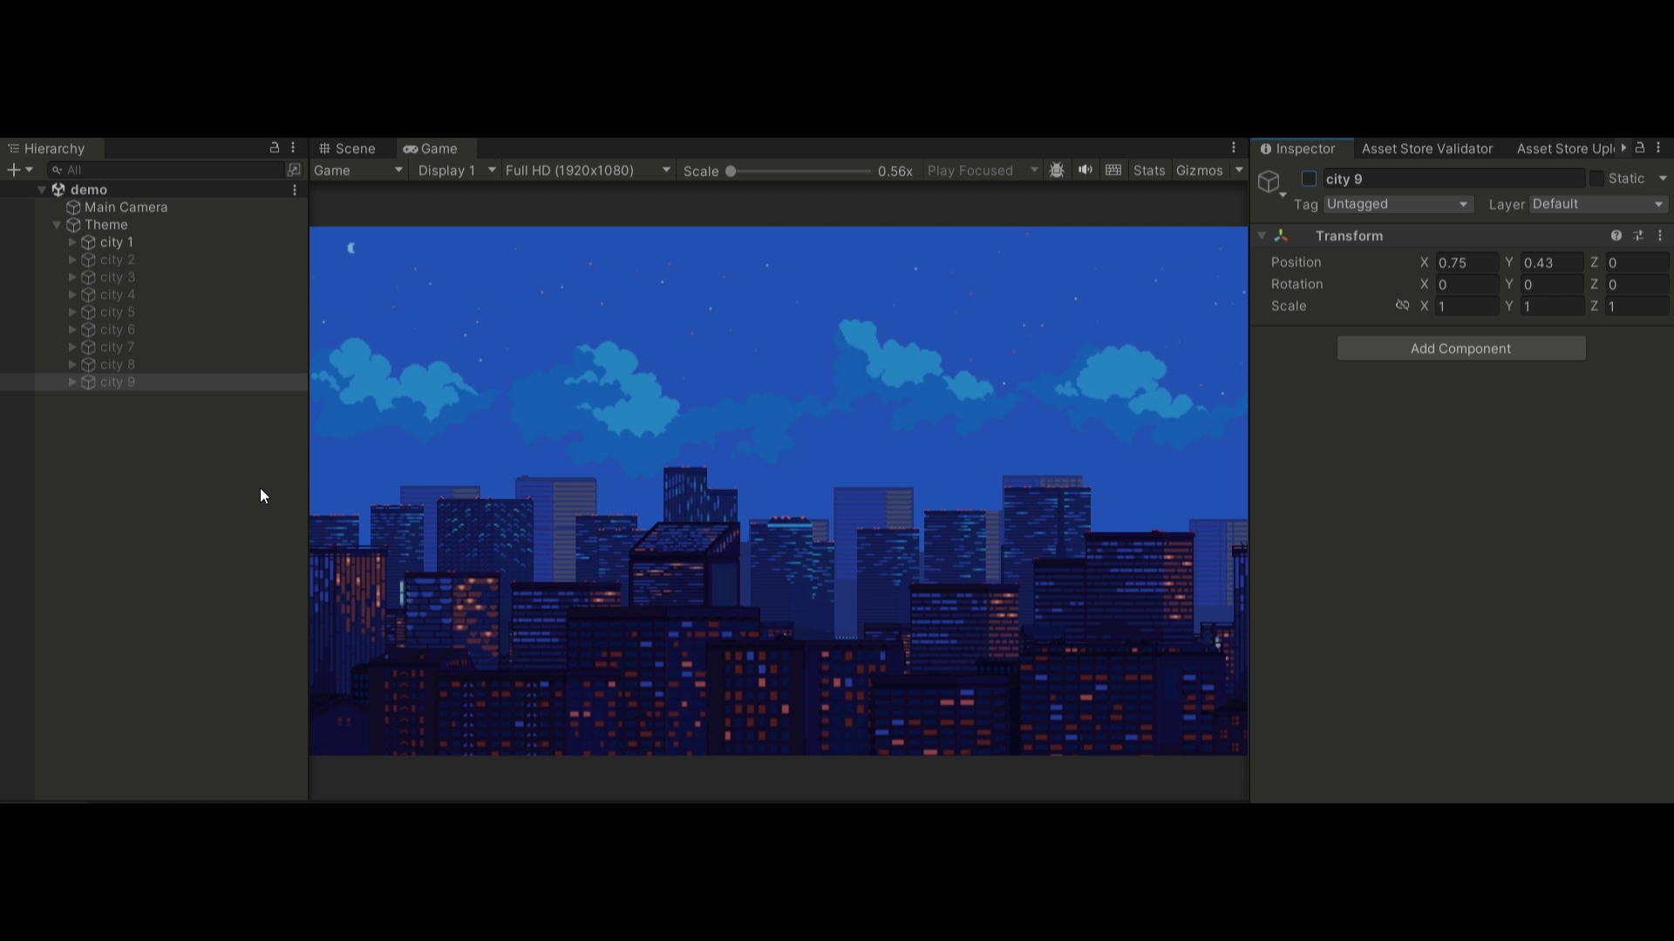The height and width of the screenshot is (941, 1674).
Task: Open the Transform help reference icon
Action: [x=1616, y=236]
